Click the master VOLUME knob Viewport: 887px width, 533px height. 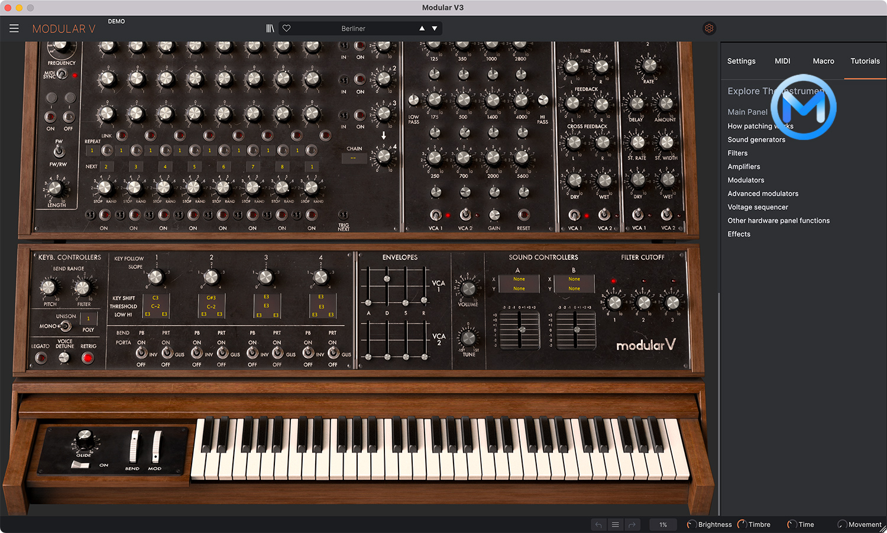click(x=468, y=288)
